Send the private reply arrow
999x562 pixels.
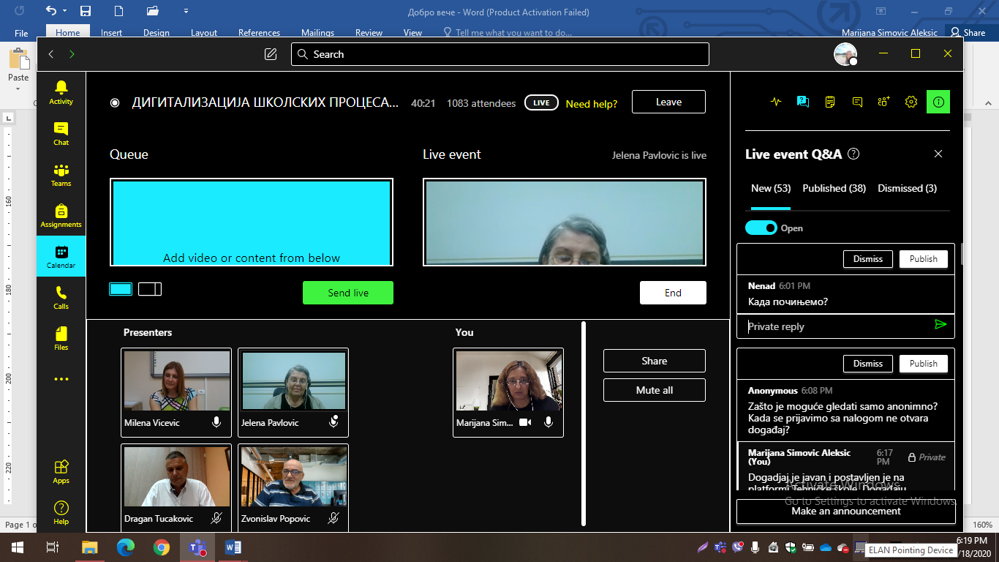click(940, 325)
